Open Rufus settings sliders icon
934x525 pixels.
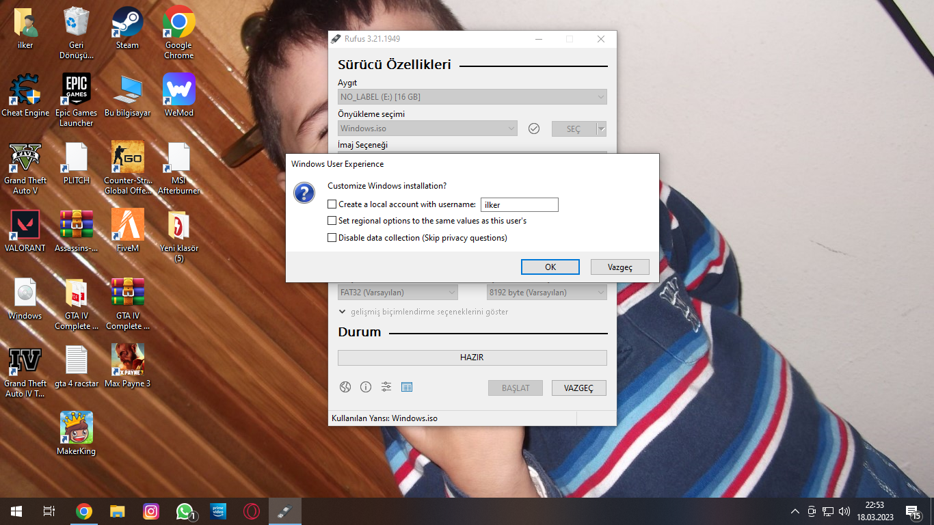386,387
